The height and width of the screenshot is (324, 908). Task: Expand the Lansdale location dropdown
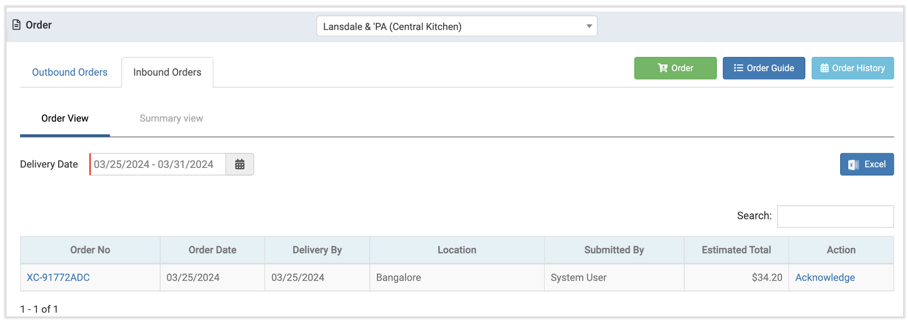pyautogui.click(x=456, y=26)
